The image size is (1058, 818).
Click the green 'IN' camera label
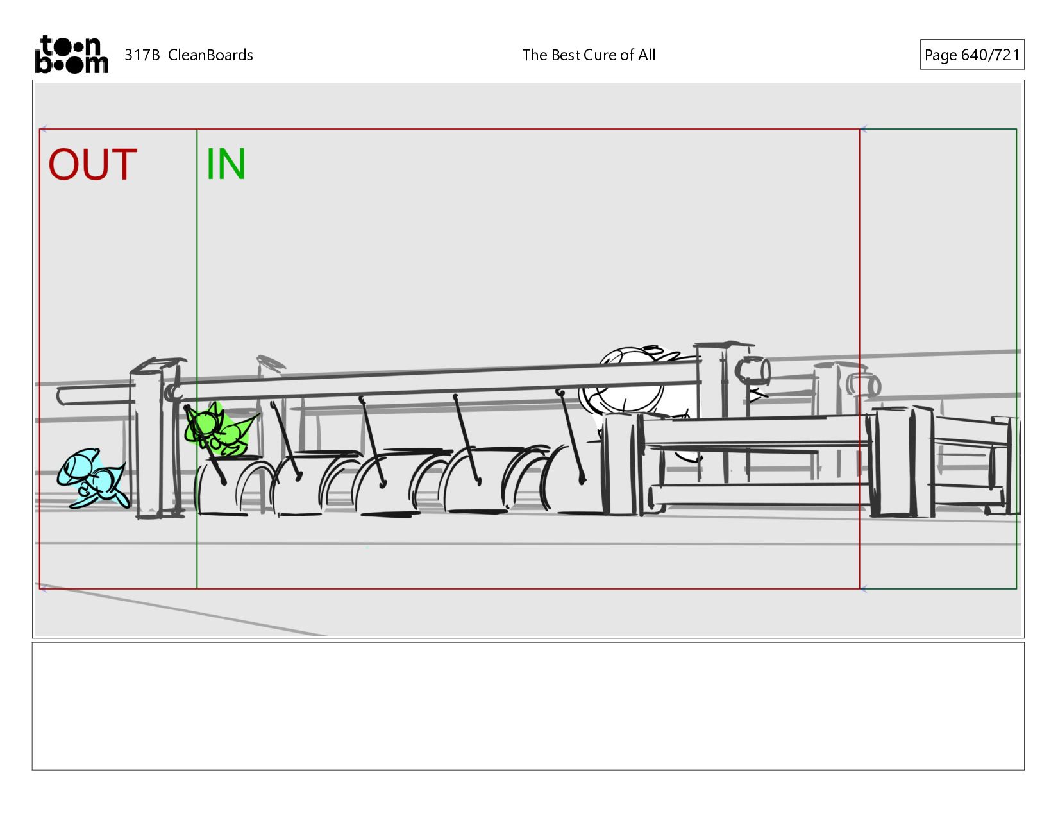[226, 164]
